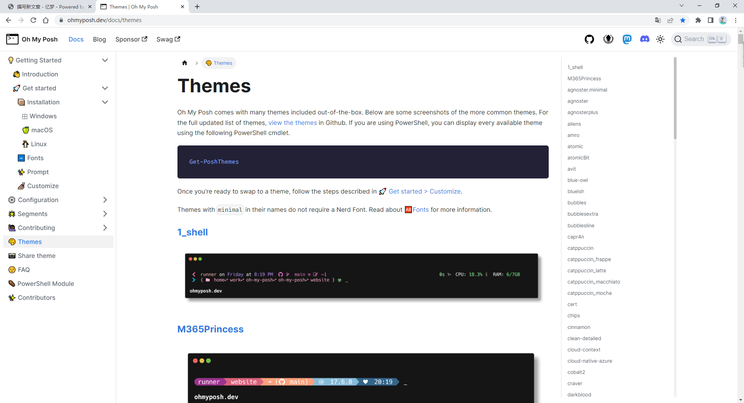744x403 pixels.
Task: Expand the Contributing section chevron
Action: pos(105,228)
